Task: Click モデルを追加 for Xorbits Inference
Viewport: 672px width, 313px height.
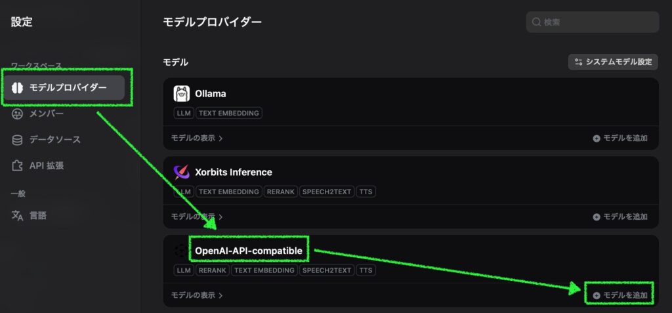Action: [x=620, y=217]
